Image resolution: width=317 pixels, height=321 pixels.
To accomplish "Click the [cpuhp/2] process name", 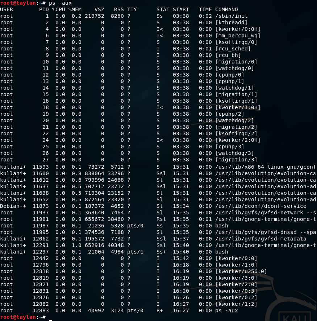I will point(230,114).
